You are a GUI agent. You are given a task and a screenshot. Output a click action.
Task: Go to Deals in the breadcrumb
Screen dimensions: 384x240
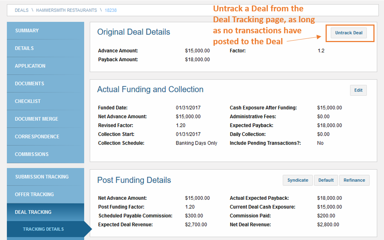22,10
